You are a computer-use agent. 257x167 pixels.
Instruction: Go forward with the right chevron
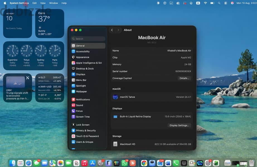(118, 30)
